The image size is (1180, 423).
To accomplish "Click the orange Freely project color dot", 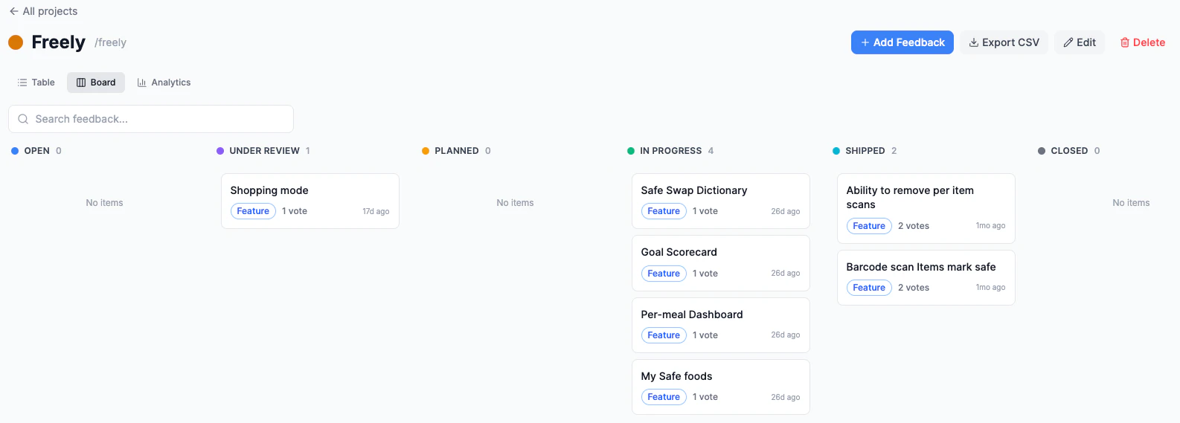I will tap(16, 42).
